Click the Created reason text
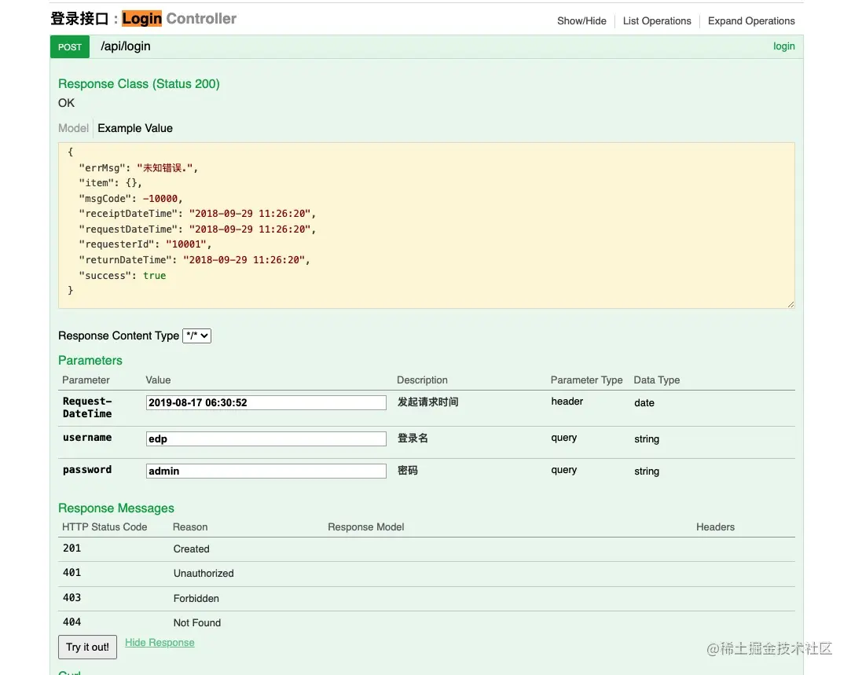 tap(191, 548)
